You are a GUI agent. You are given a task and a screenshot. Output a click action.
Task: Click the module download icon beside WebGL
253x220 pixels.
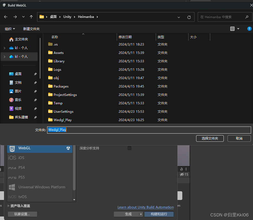pyautogui.click(x=68, y=148)
